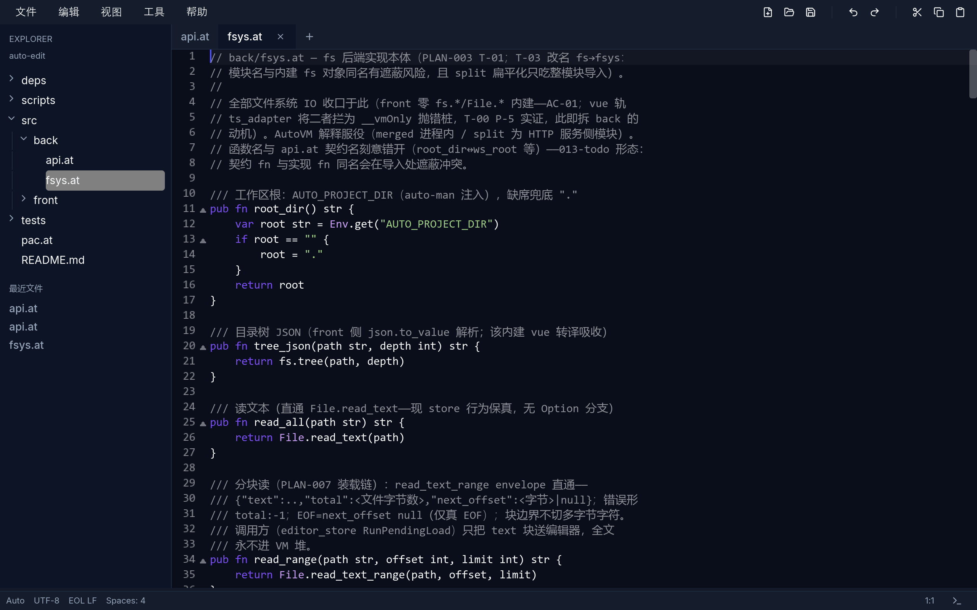Click the Copy icon in toolbar
977x610 pixels.
939,12
